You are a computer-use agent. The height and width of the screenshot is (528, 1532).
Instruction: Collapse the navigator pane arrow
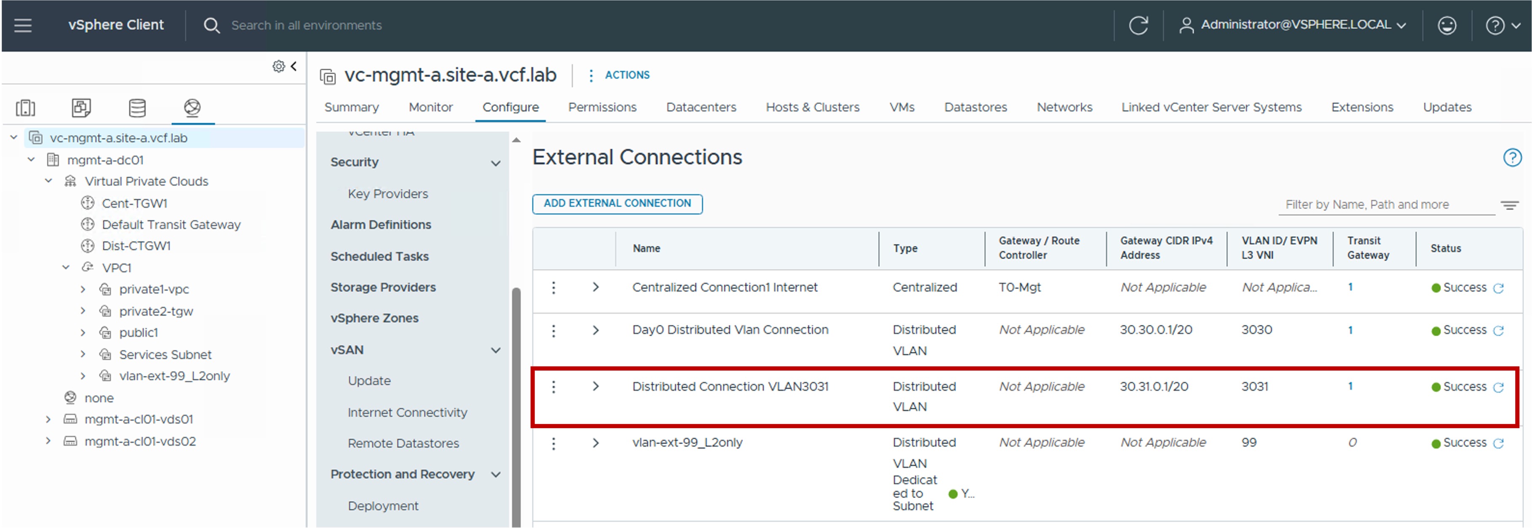pyautogui.click(x=293, y=66)
